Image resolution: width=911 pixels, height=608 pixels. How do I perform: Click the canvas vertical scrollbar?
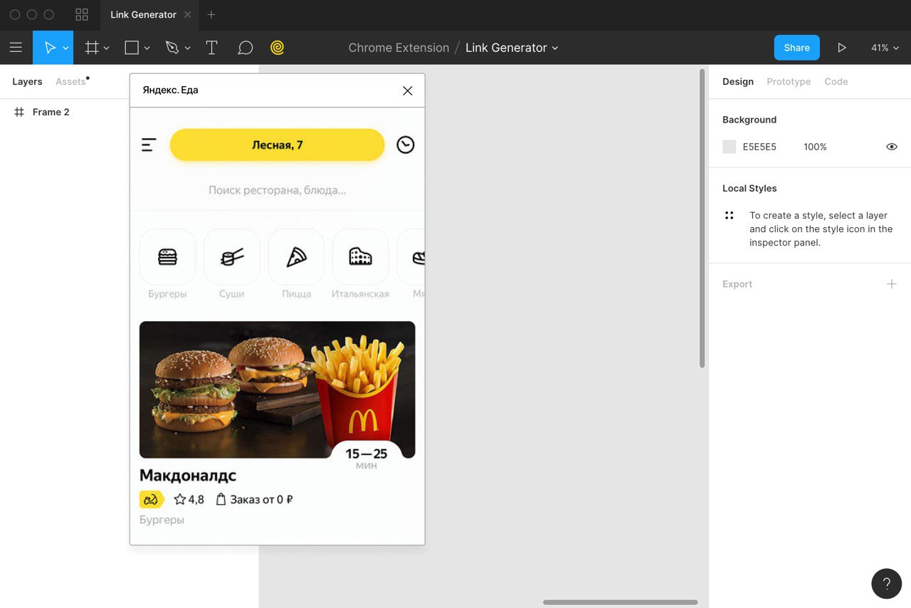coord(702,218)
